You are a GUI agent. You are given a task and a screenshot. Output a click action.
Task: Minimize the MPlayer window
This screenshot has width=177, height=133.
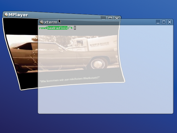[x=103, y=18]
